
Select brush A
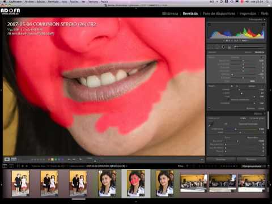(x=232, y=86)
